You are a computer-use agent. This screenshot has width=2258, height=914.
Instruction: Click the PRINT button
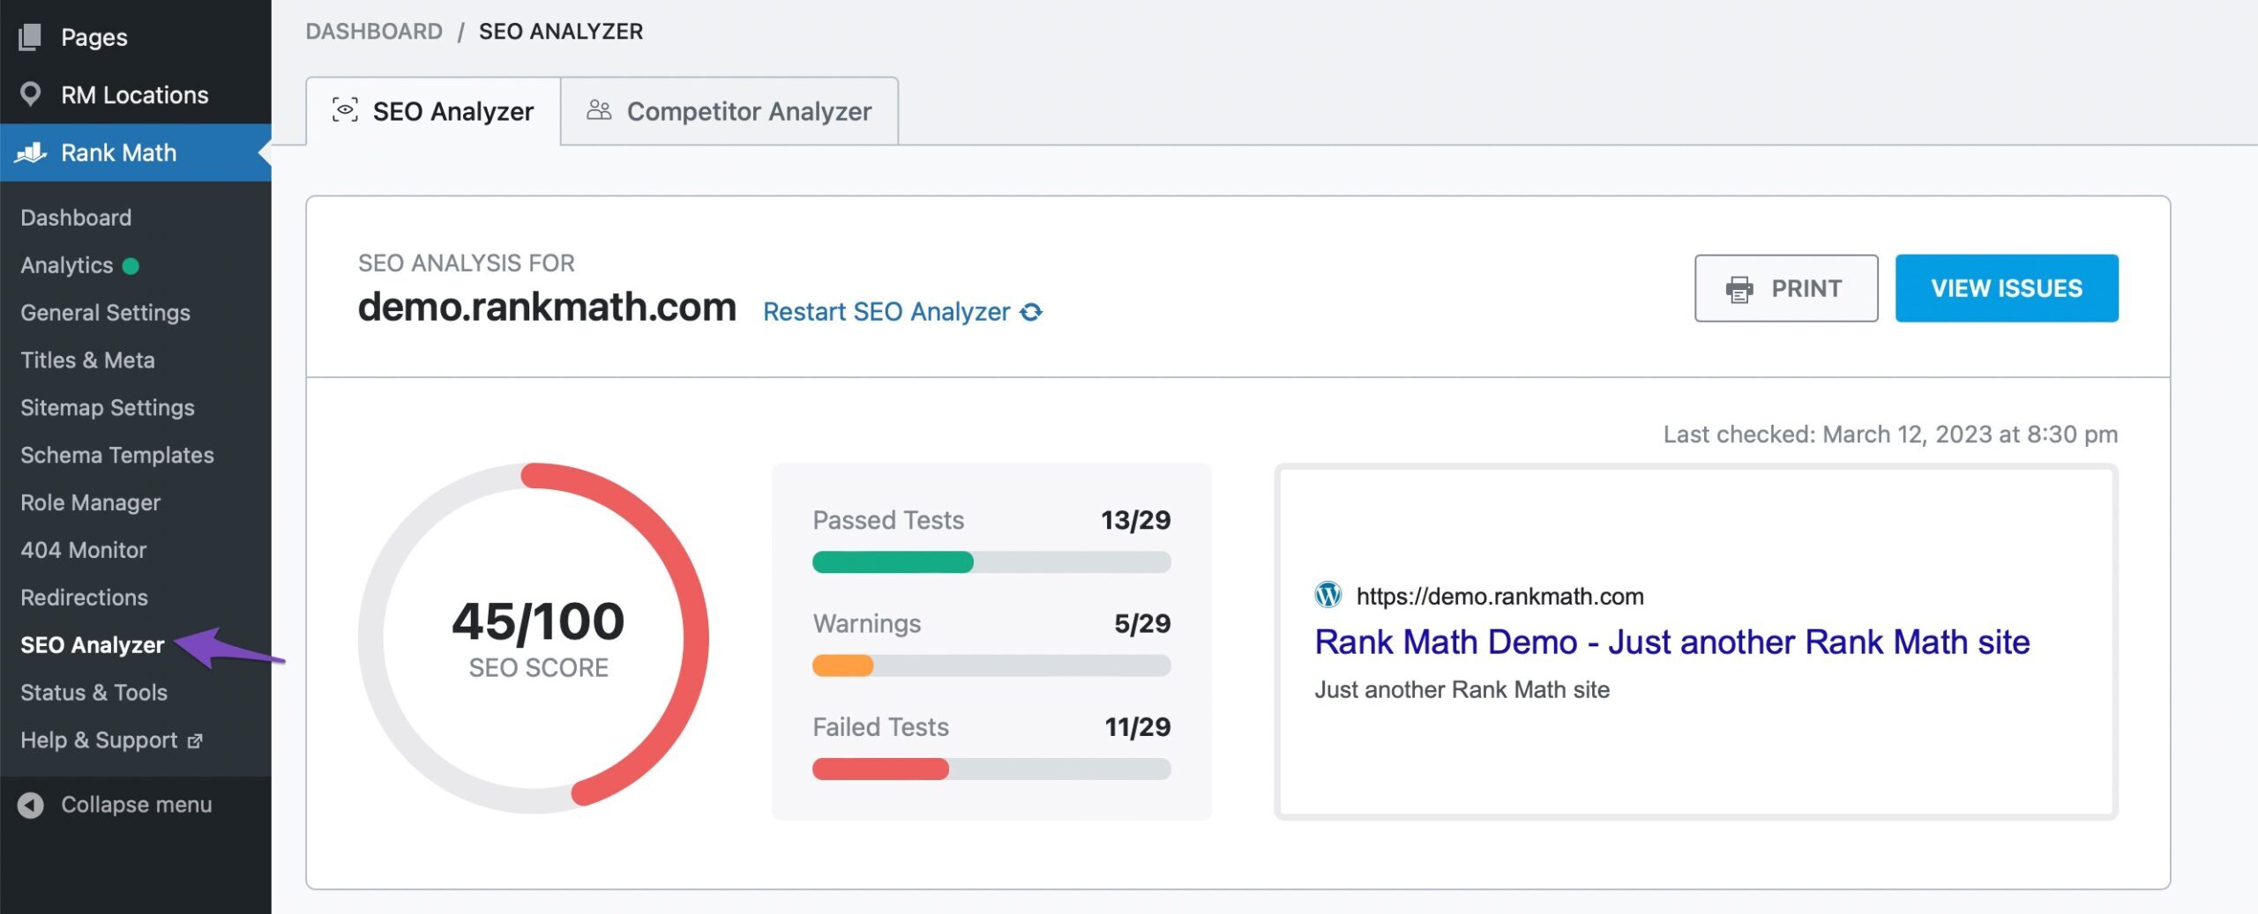[1786, 288]
